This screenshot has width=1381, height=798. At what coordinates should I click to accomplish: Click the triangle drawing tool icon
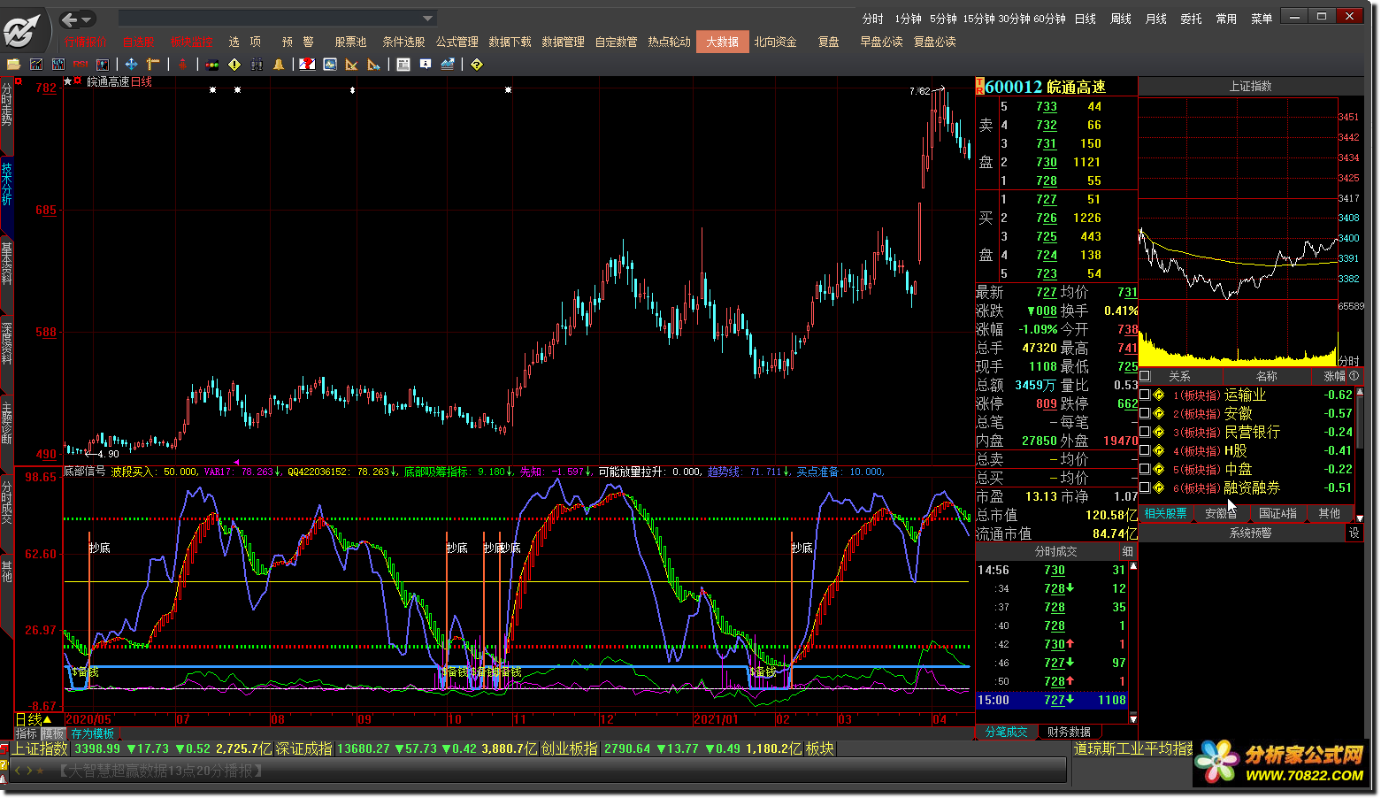351,64
